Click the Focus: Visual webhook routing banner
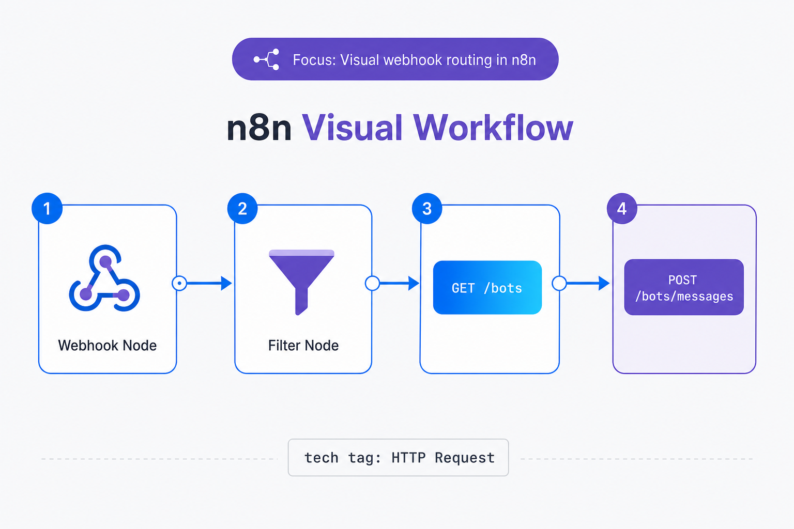Viewport: 794px width, 529px height. click(x=395, y=59)
